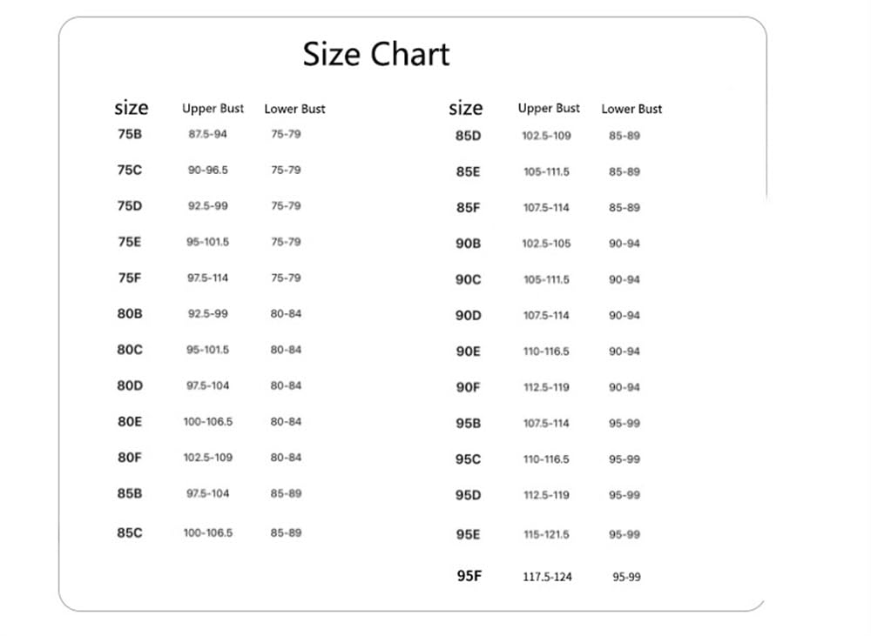This screenshot has width=871, height=636.
Task: Click the 95B size label
Action: pyautogui.click(x=469, y=424)
